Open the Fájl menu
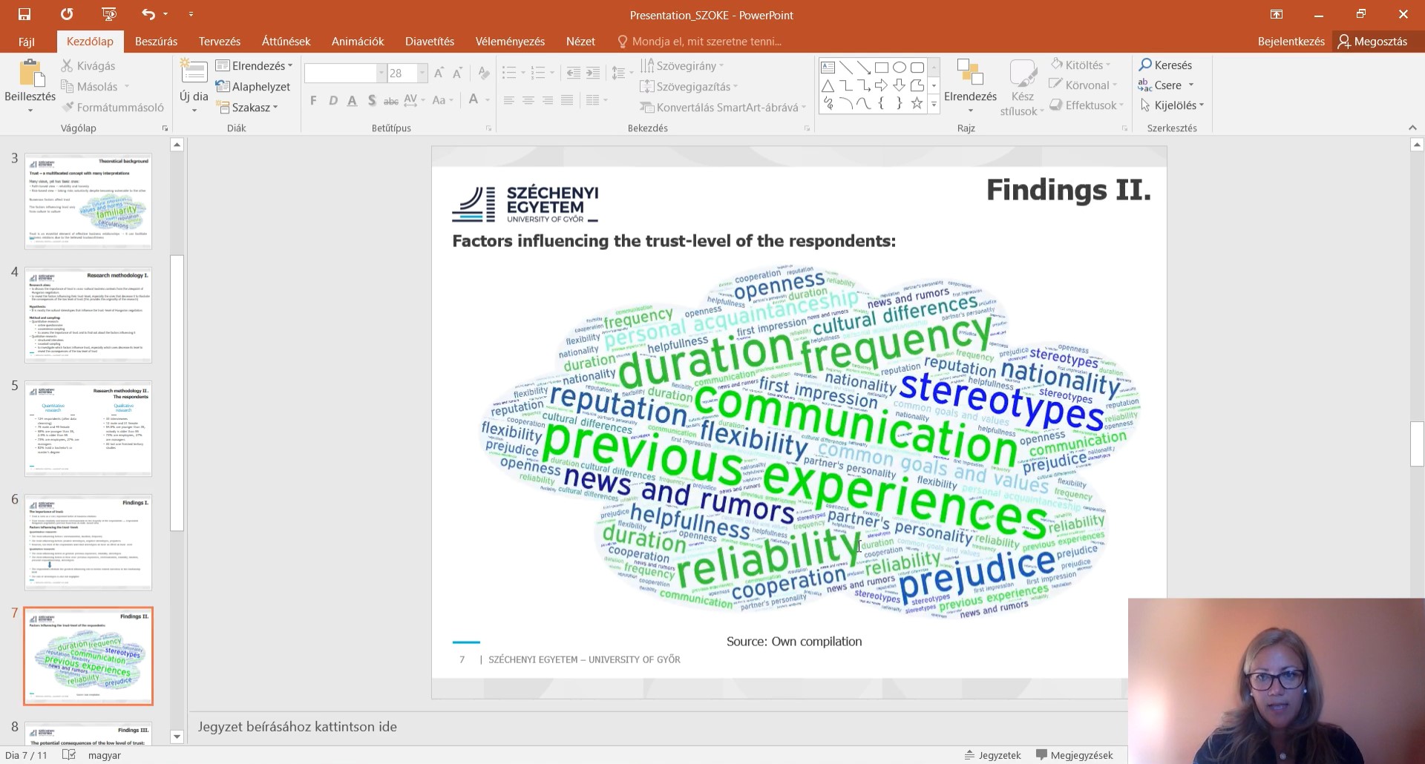 (x=27, y=42)
